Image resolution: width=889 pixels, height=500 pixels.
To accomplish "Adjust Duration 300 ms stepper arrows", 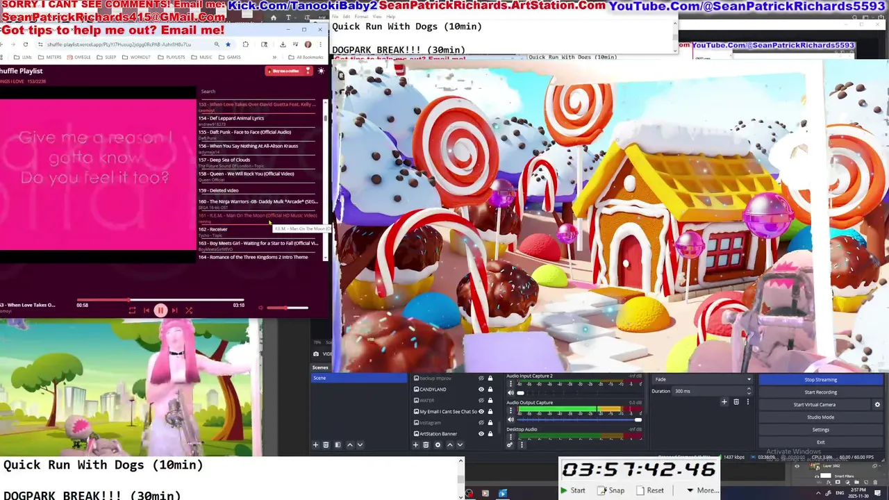I will pyautogui.click(x=749, y=391).
